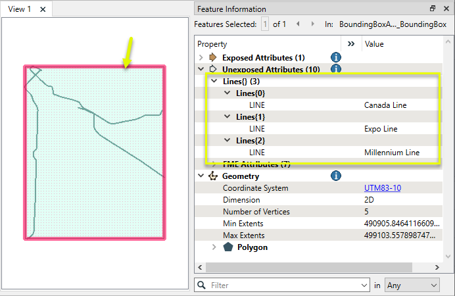Click the info icon beside Exposed Attributes
The width and height of the screenshot is (455, 296).
click(x=335, y=58)
